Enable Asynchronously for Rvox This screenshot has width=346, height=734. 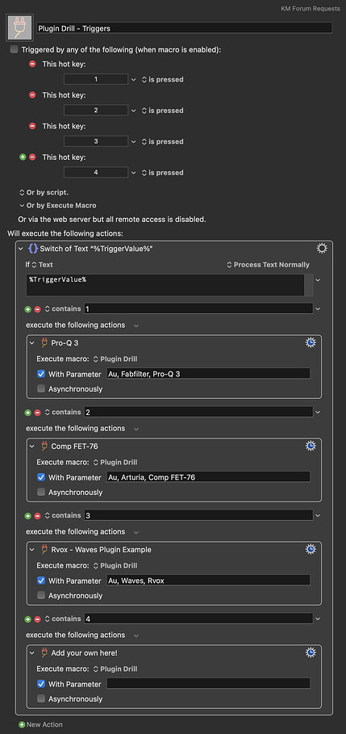click(x=41, y=595)
